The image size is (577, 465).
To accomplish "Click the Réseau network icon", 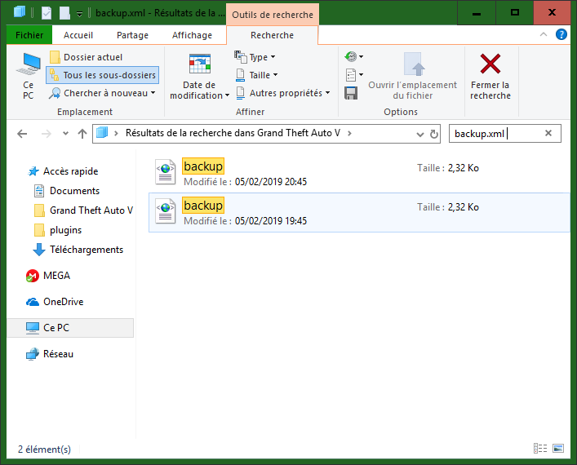I will (x=33, y=354).
